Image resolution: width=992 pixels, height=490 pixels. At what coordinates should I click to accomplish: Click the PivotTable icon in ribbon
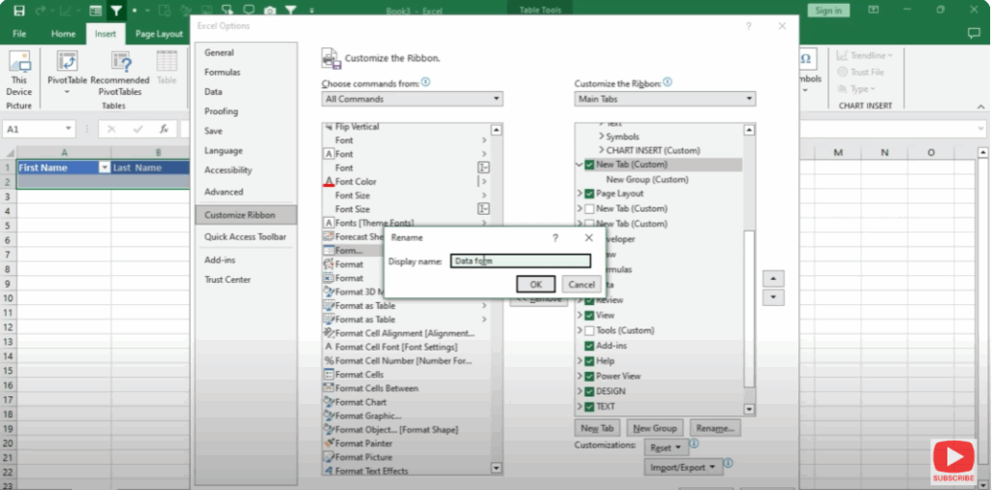click(x=67, y=62)
